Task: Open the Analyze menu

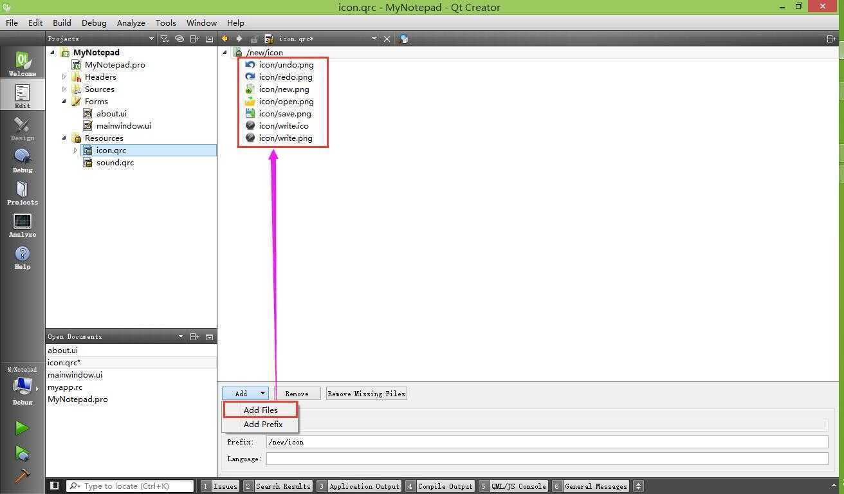Action: (131, 23)
